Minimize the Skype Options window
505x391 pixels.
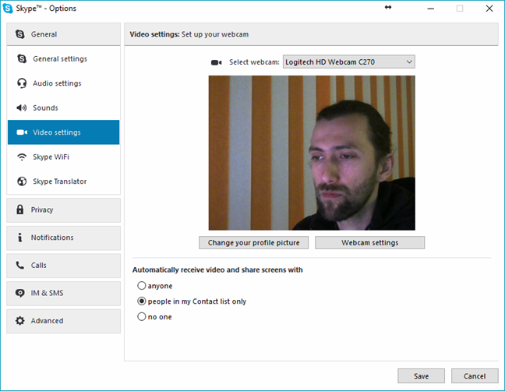click(431, 9)
